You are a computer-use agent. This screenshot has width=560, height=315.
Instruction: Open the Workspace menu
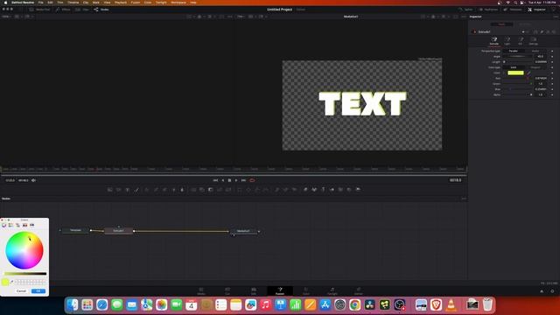(x=178, y=3)
